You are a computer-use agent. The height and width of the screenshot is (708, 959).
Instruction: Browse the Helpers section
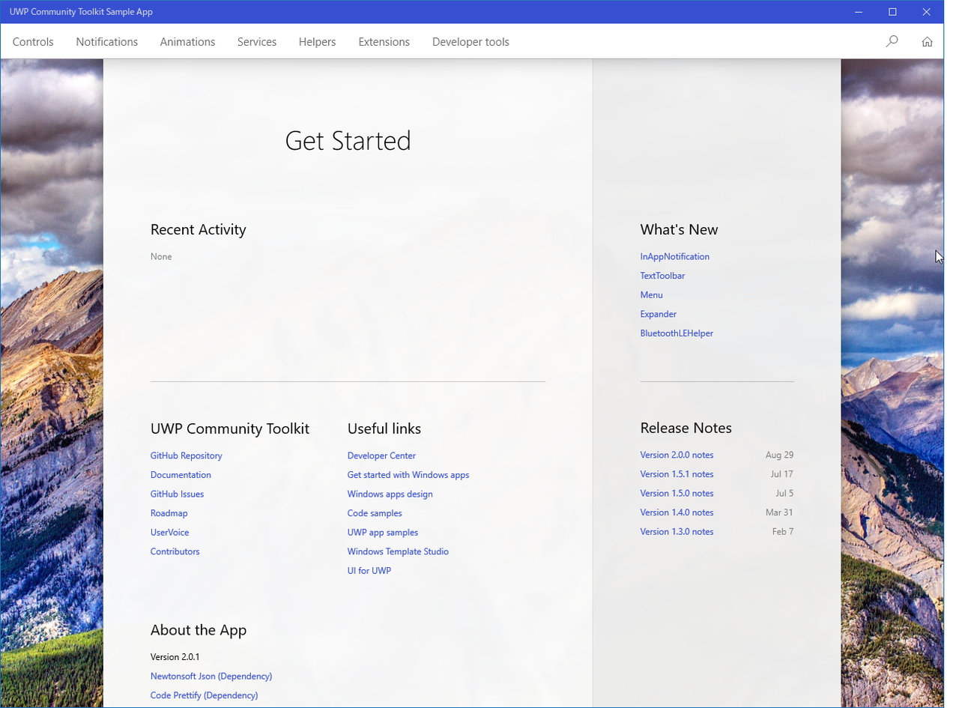click(317, 42)
